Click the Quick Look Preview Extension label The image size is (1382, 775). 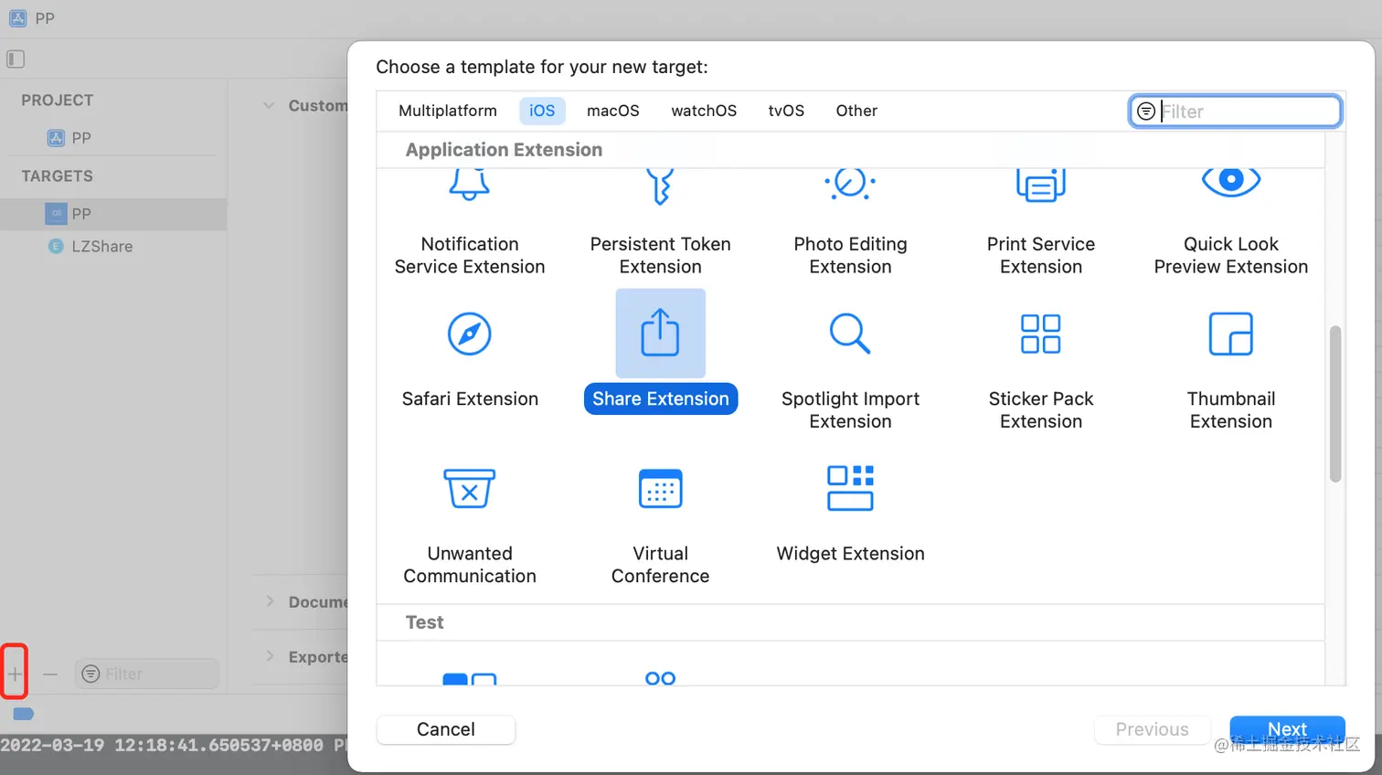[x=1231, y=256]
